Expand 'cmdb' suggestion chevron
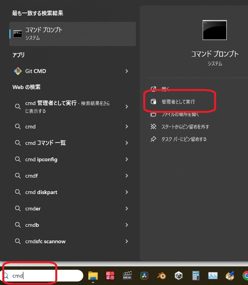Screen dimensions: 248x285 pos(127,225)
